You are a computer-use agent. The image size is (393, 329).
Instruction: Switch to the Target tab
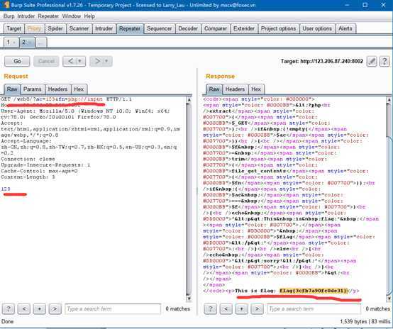point(13,28)
